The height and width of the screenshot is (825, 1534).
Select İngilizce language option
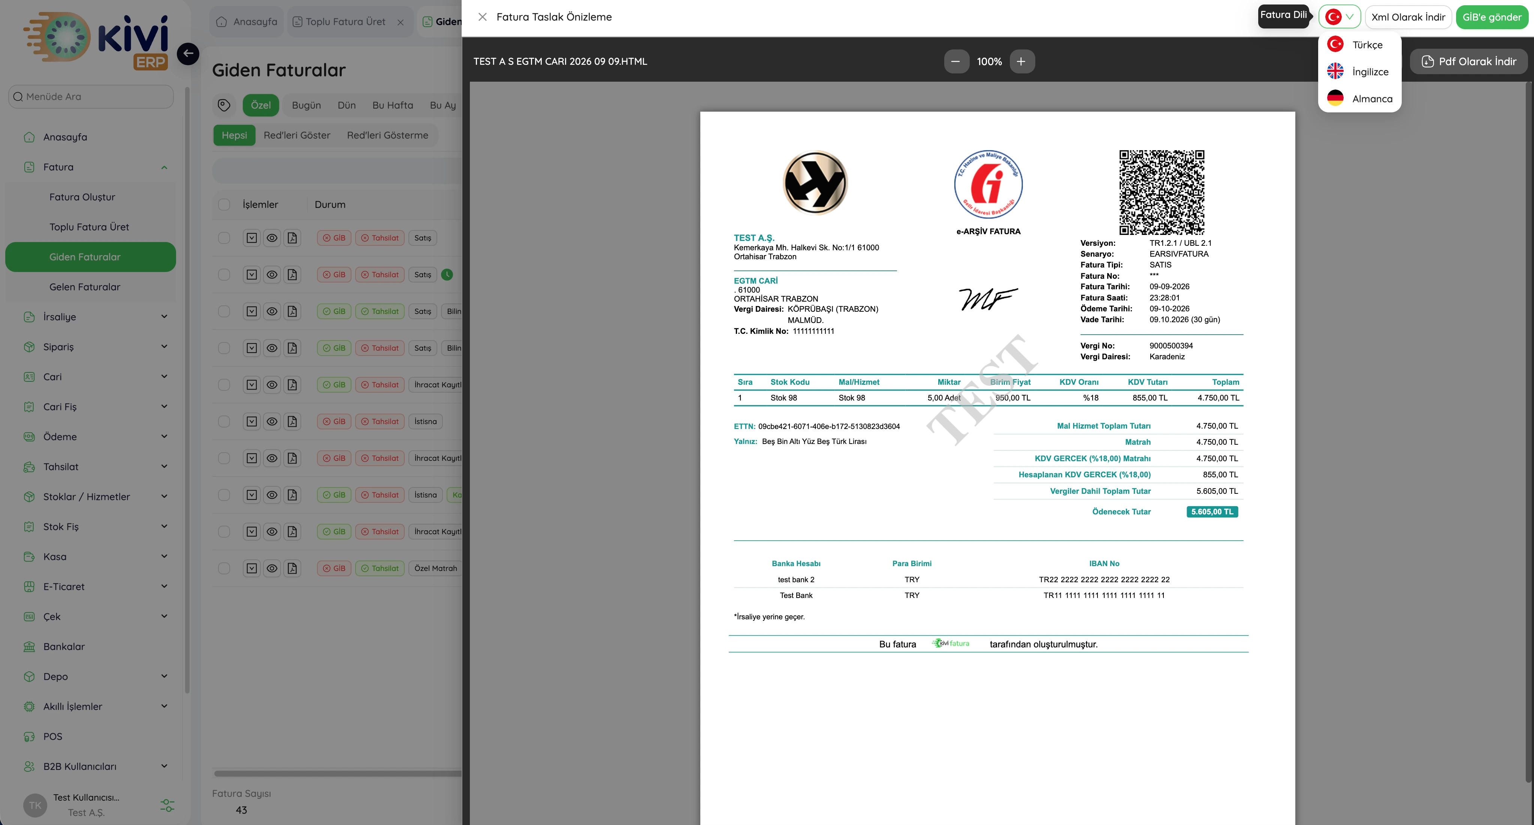[1359, 72]
